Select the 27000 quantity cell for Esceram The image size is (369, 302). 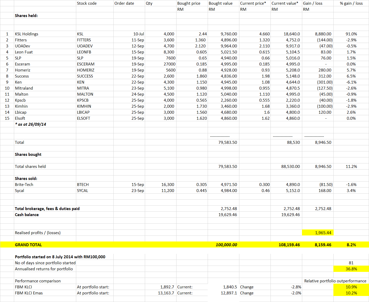[x=161, y=64]
